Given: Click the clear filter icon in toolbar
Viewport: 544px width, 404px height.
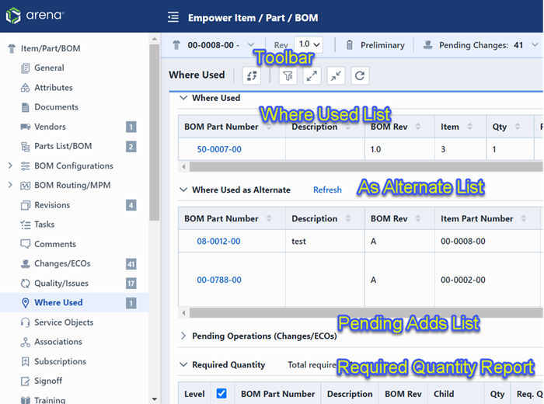Looking at the screenshot, I should click(288, 75).
